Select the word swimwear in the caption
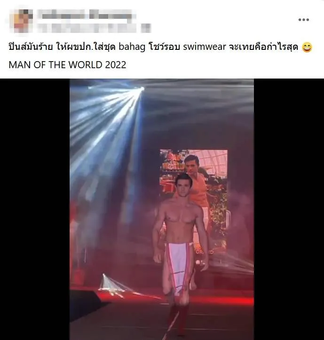 click(x=204, y=47)
